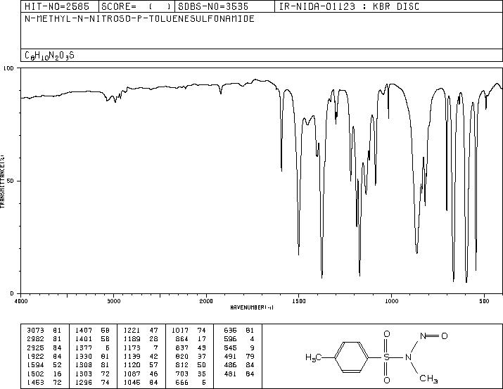Image resolution: width=503 pixels, height=389 pixels.
Task: Click the 1463 peak entry in the table
Action: coord(44,382)
